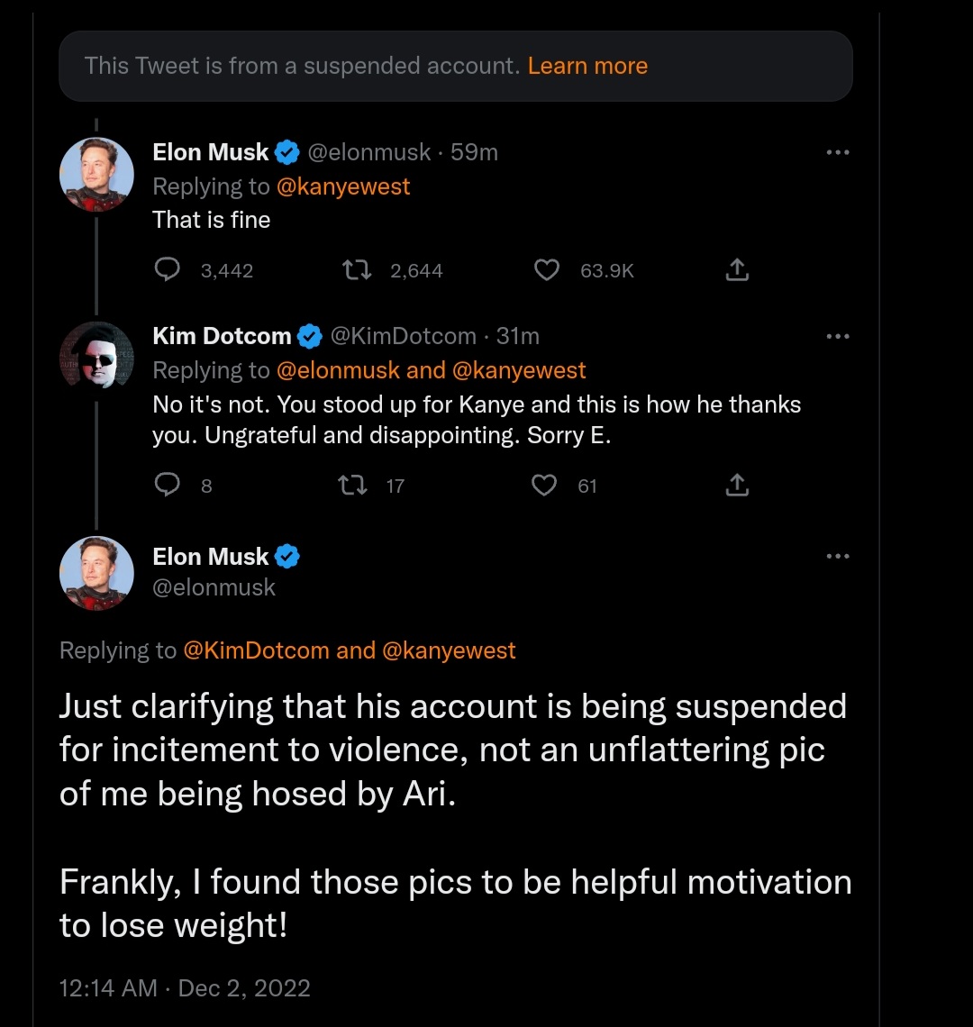The width and height of the screenshot is (973, 1027).
Task: Share the "That is fine" tweet
Action: pyautogui.click(x=737, y=269)
